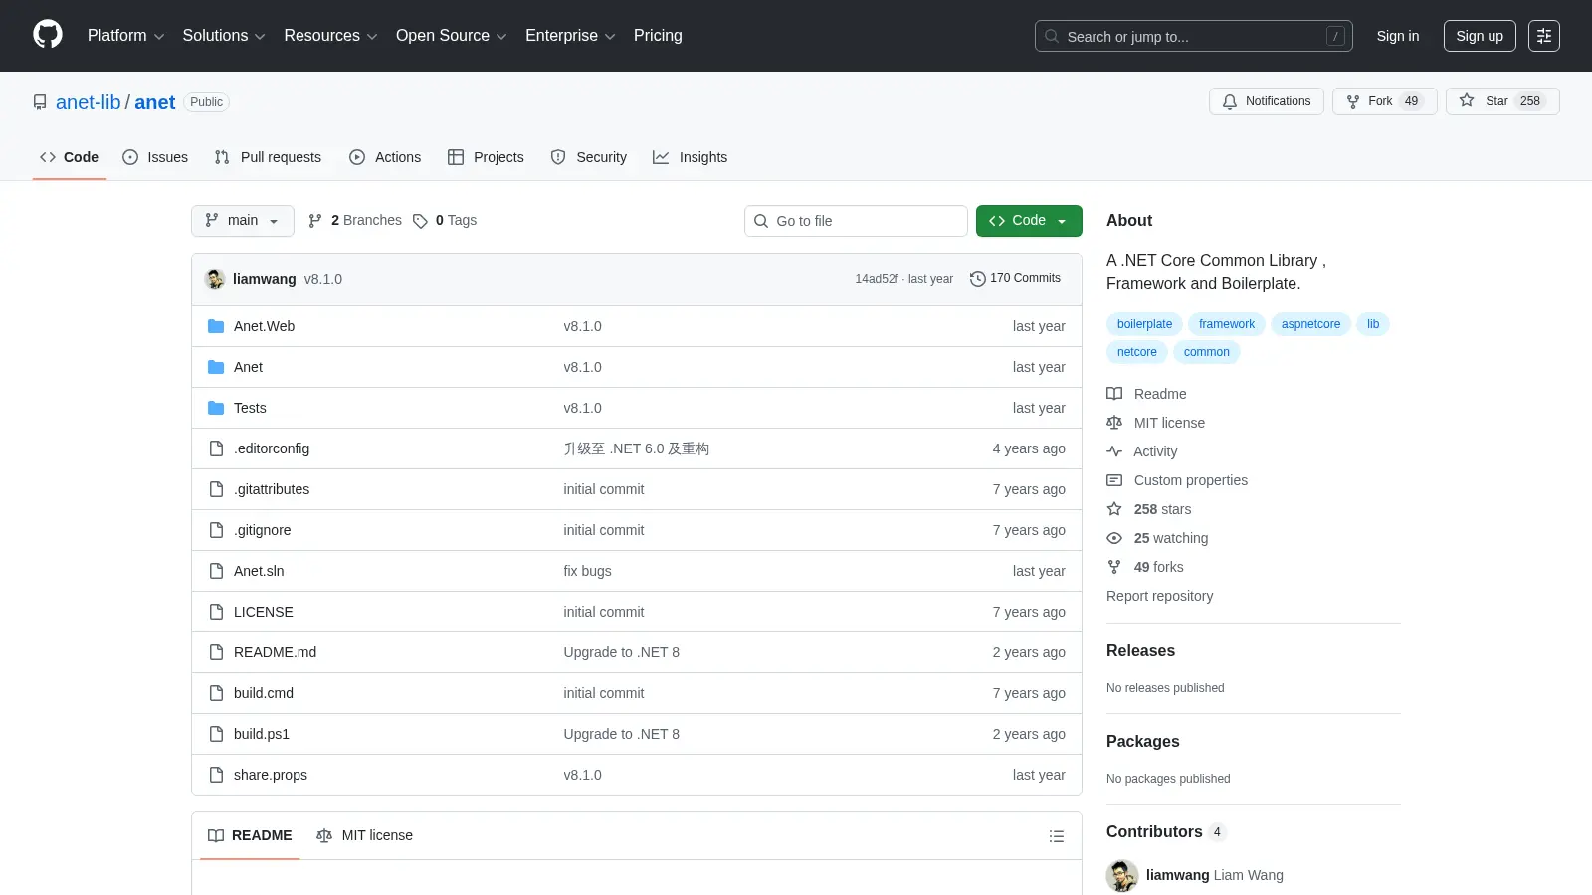
Task: Expand the Enterprise menu
Action: click(x=570, y=36)
